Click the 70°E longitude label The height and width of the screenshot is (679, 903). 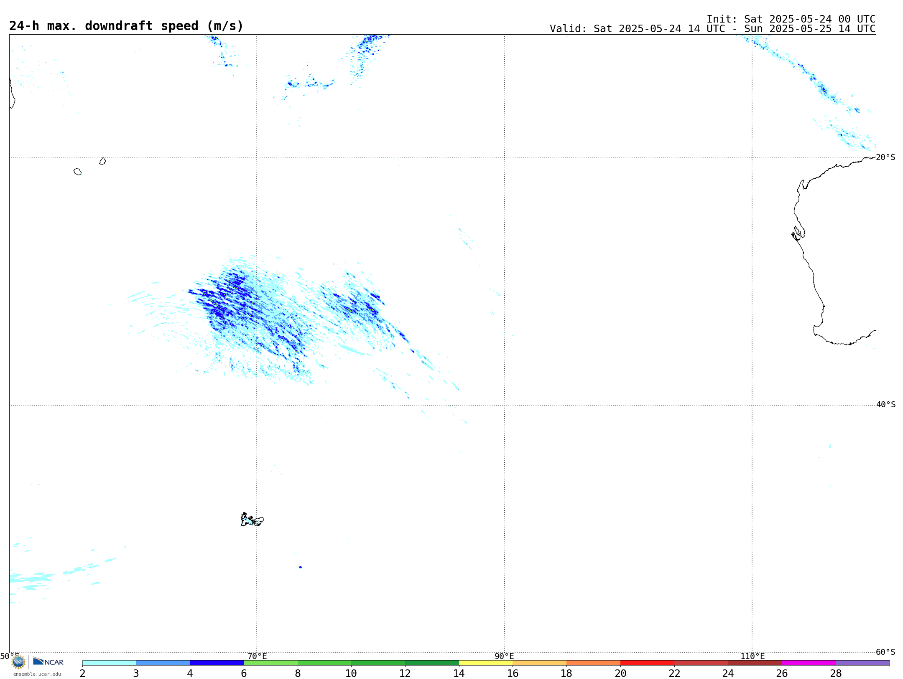coord(257,656)
